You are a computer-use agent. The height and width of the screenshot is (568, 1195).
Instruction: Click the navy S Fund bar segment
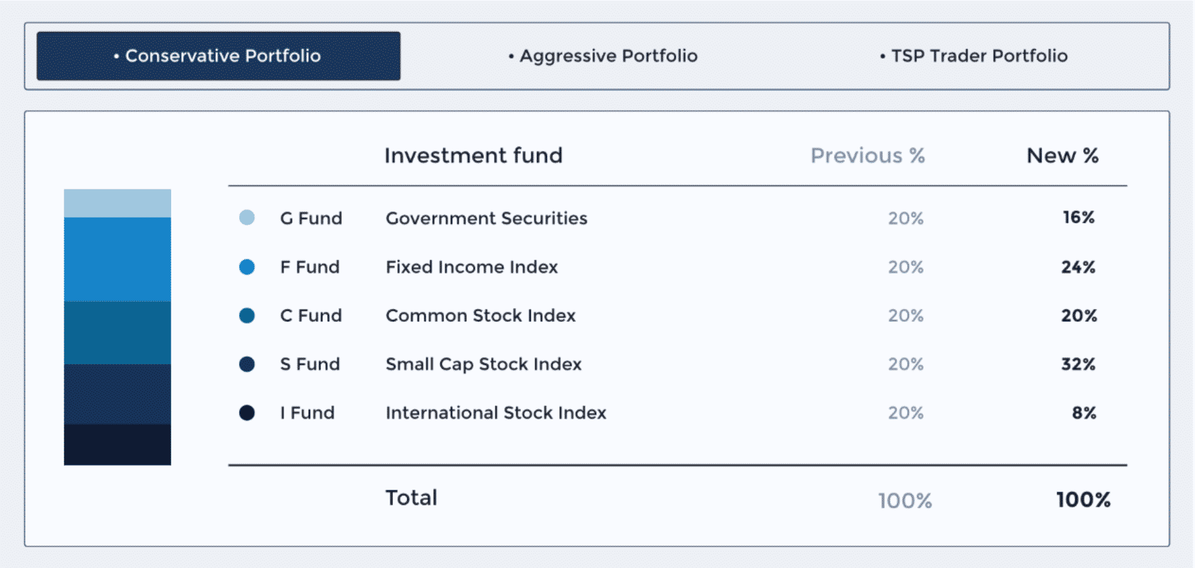[117, 394]
